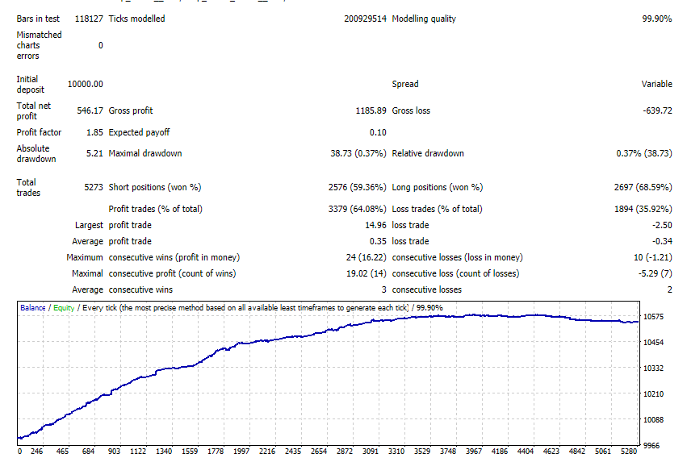This screenshot has width=687, height=458.
Task: Select the 2654 tick on chart x-axis
Action: coord(319,452)
